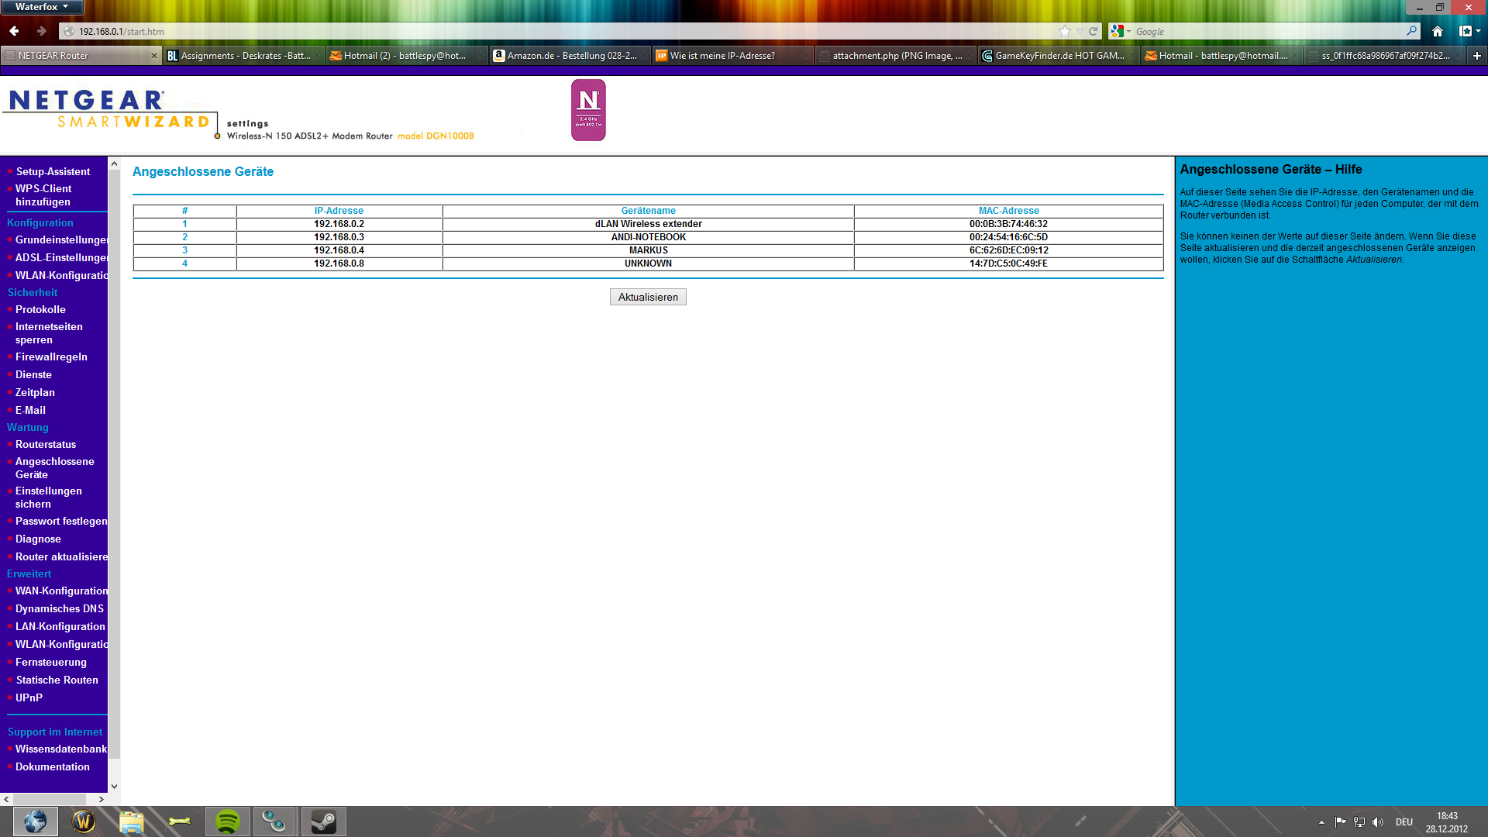Click the search magnifier in Google box
Image resolution: width=1488 pixels, height=837 pixels.
click(x=1411, y=31)
